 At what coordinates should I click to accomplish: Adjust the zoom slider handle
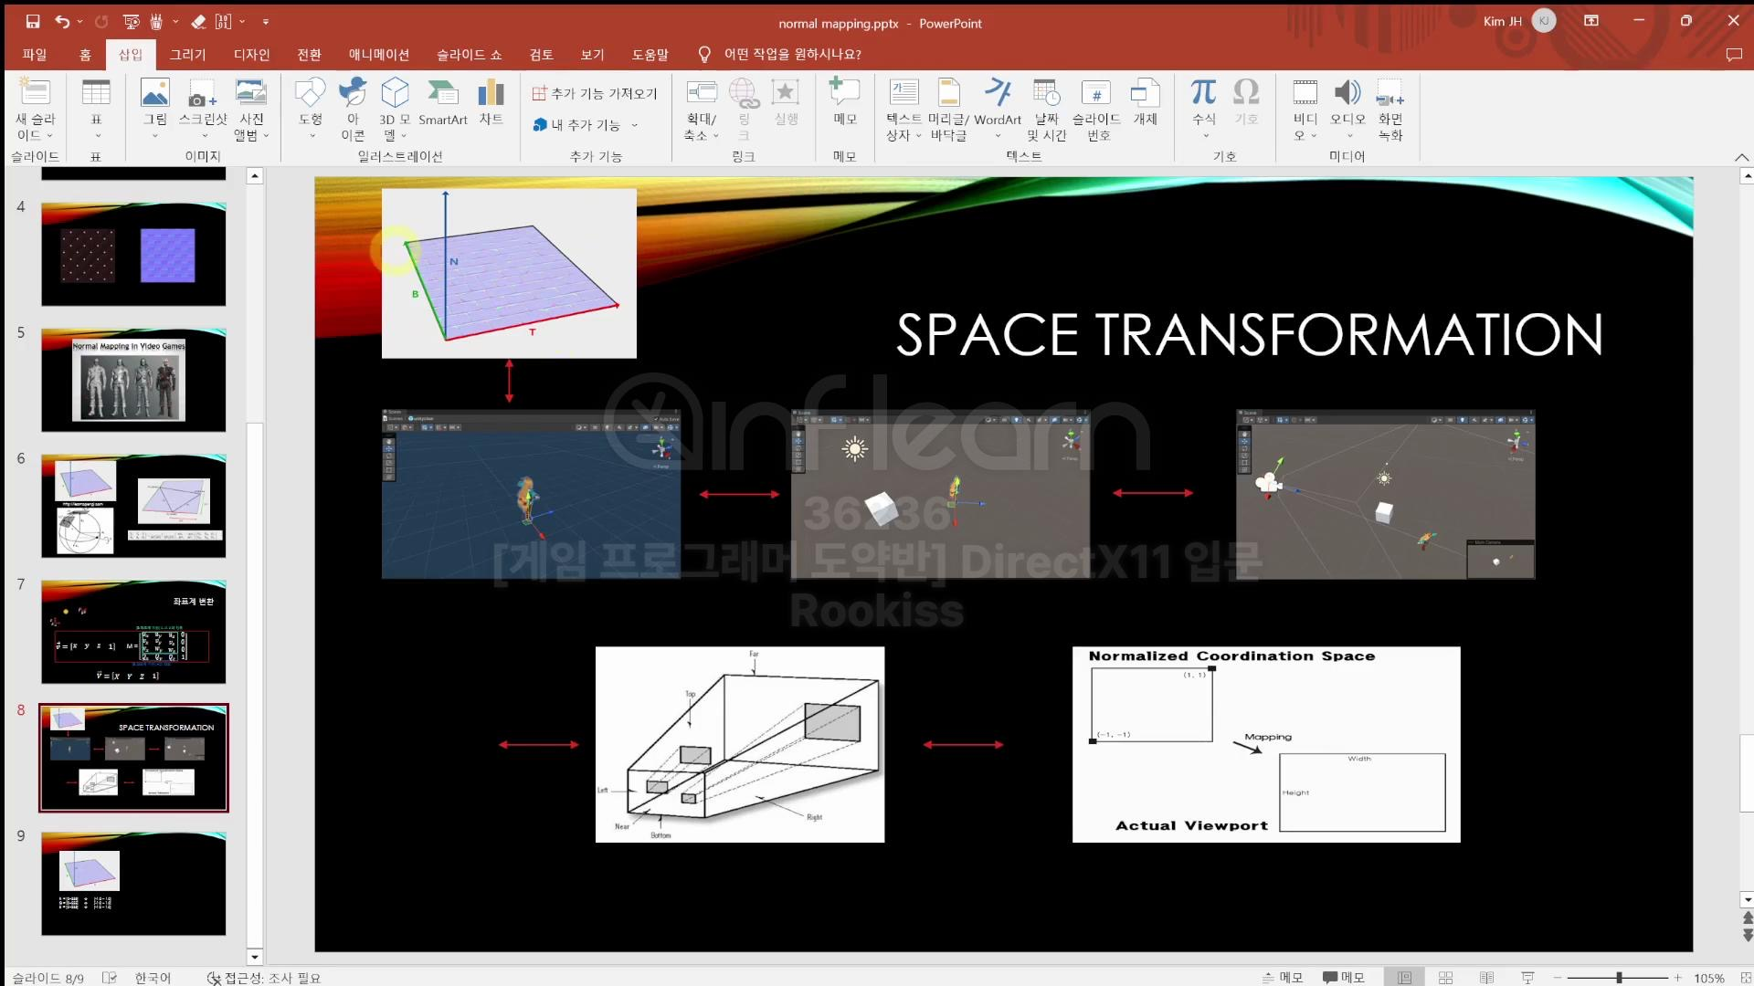point(1619,977)
